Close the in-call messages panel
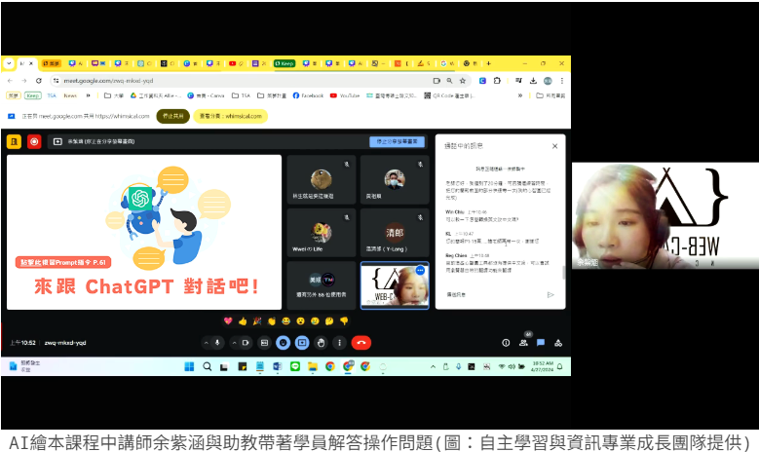Viewport: 759px width, 452px height. coord(554,146)
